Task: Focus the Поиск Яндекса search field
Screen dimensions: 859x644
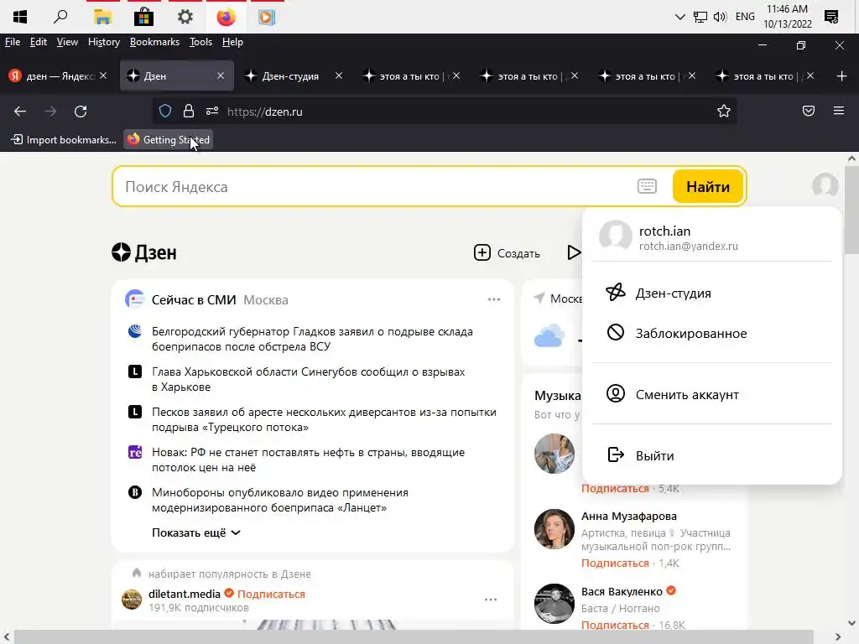Action: click(378, 187)
